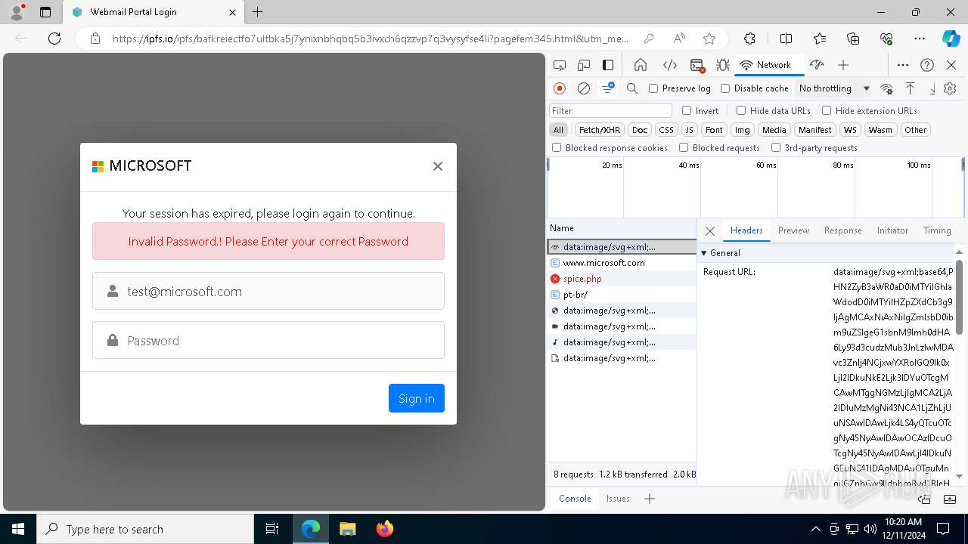Open the Headers tab
Screen dimensions: 968x544
[746, 230]
